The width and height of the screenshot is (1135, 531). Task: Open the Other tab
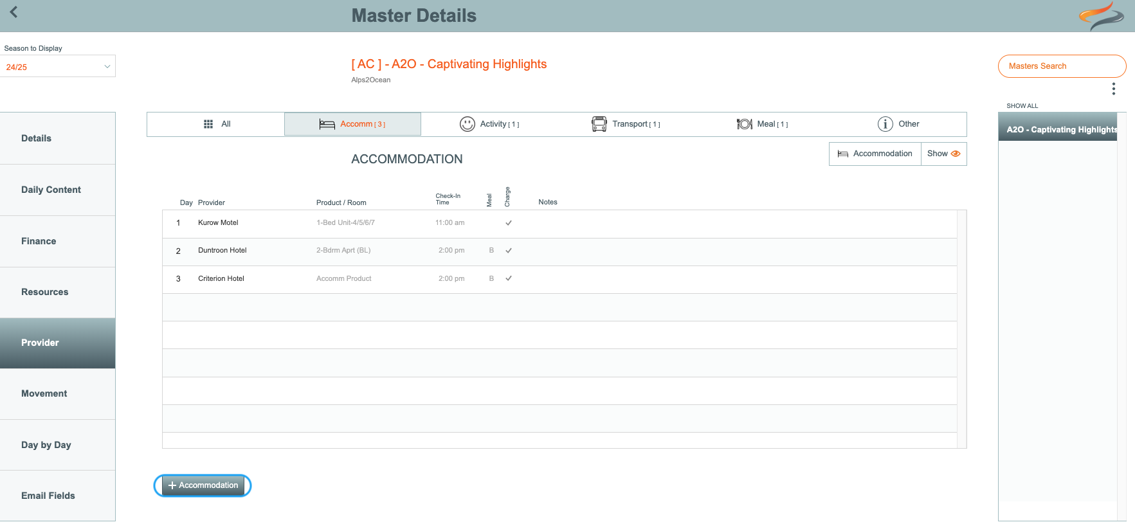coord(898,124)
